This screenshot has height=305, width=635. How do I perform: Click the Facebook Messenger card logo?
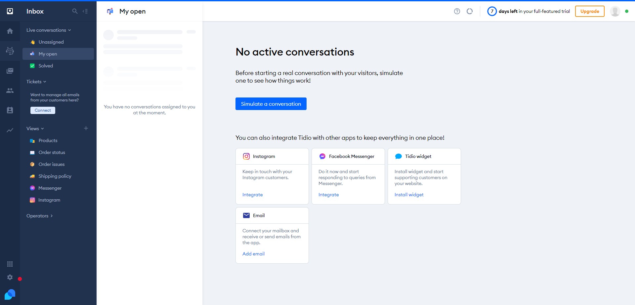322,156
